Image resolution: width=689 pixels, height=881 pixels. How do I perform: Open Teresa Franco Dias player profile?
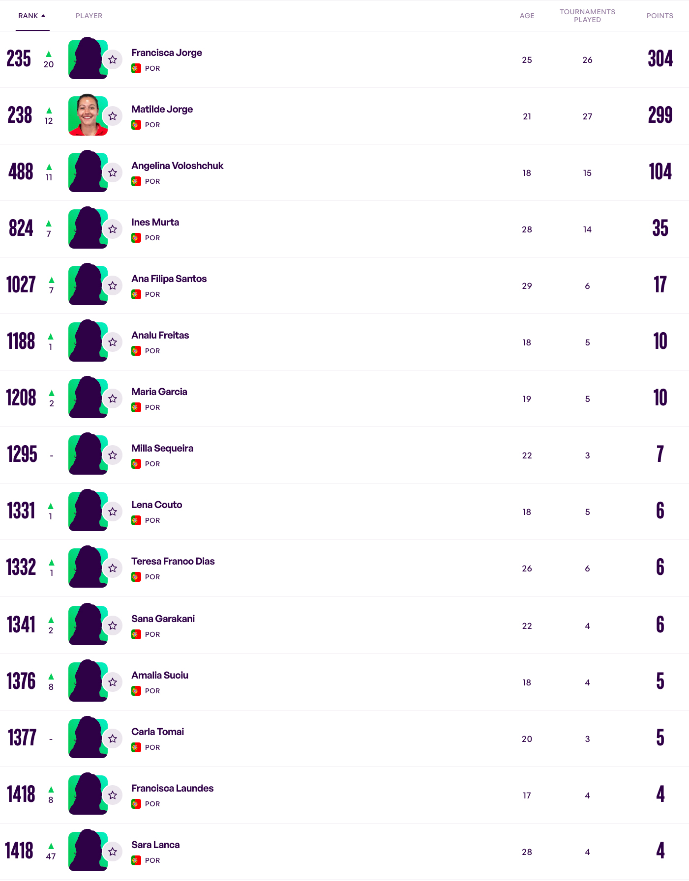click(x=173, y=561)
